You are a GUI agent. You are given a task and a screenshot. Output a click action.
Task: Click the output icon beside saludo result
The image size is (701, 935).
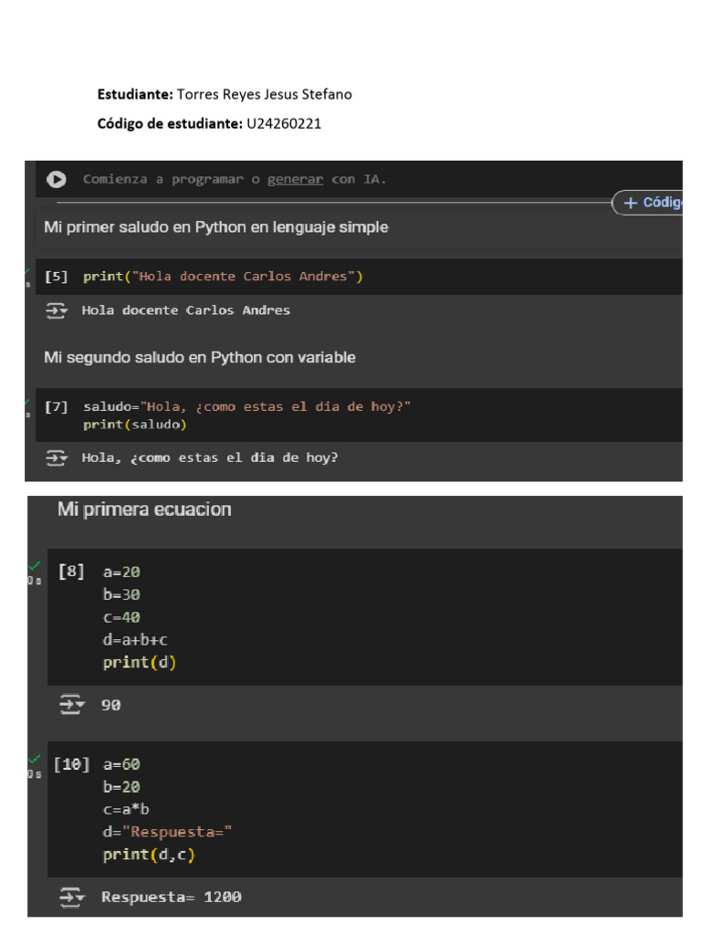[57, 458]
